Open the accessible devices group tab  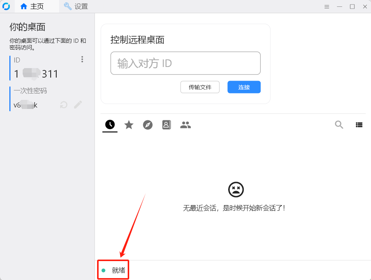[185, 125]
